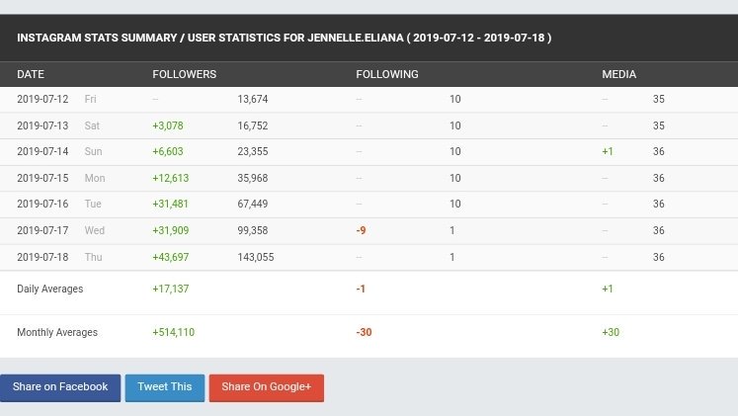Click following count 10 on 2019-07-16
The image size is (738, 416).
(455, 204)
